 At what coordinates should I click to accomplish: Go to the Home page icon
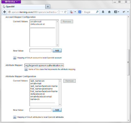[x=109, y=12]
